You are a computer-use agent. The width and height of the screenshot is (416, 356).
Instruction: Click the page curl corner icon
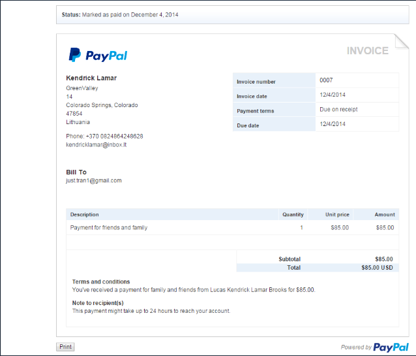point(400,42)
